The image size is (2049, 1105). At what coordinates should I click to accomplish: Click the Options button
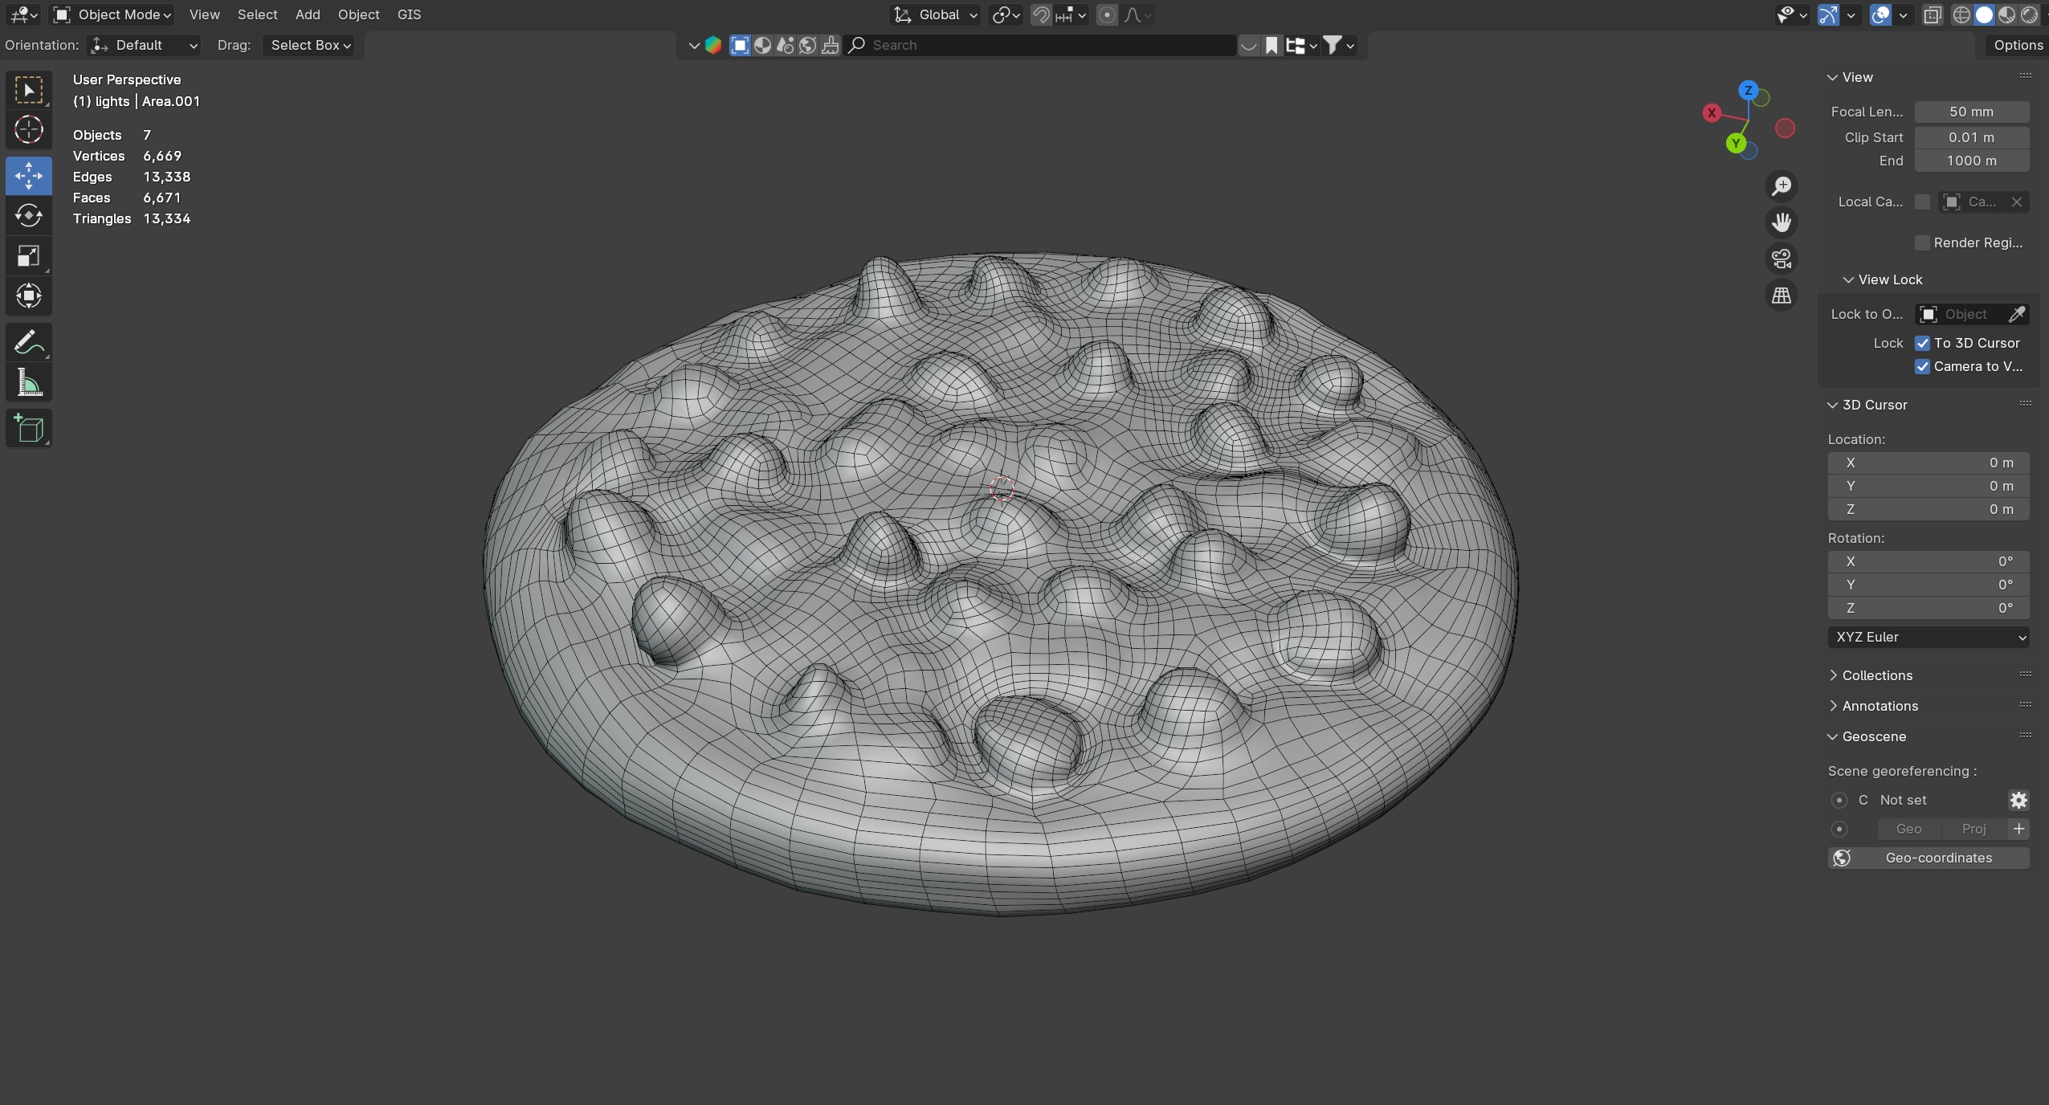2017,45
